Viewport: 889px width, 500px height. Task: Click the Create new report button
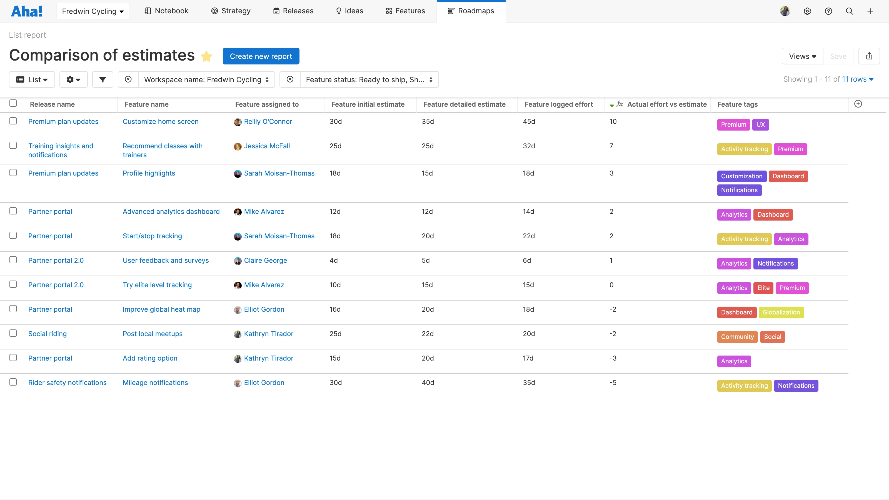pos(261,56)
